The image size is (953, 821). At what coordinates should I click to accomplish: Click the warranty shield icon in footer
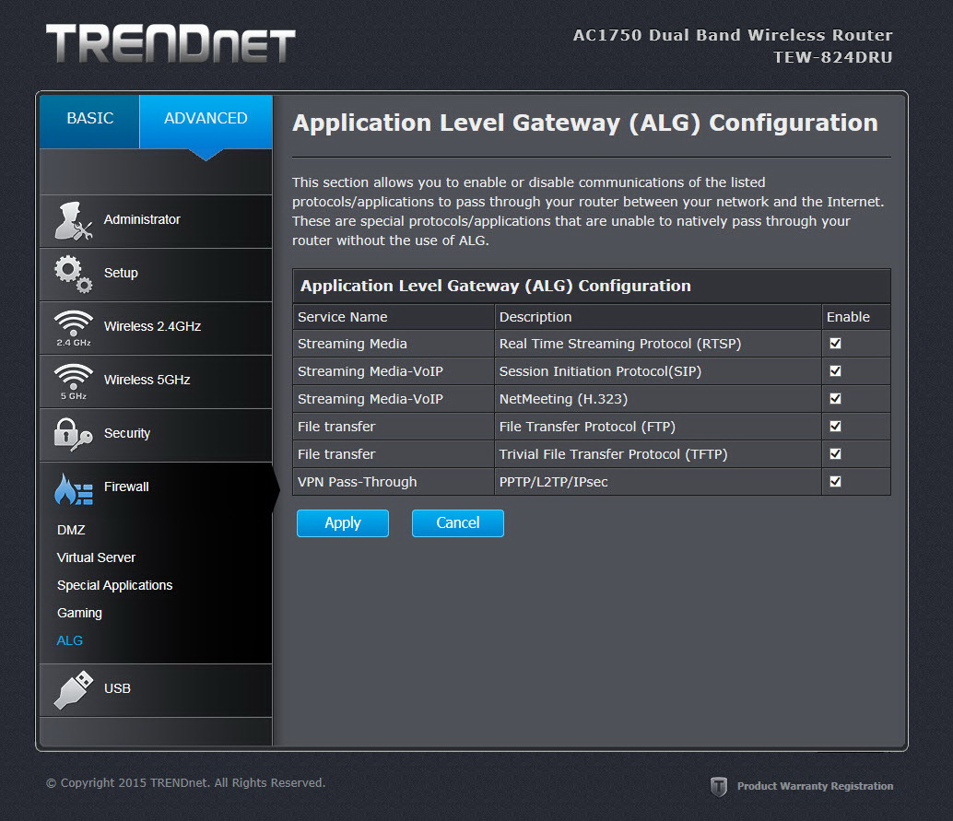pyautogui.click(x=719, y=786)
